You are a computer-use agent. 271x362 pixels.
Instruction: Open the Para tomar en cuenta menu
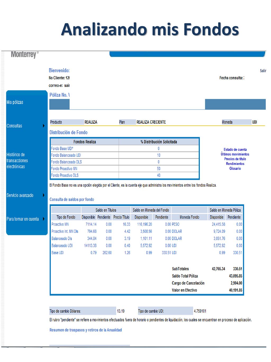click(22, 219)
